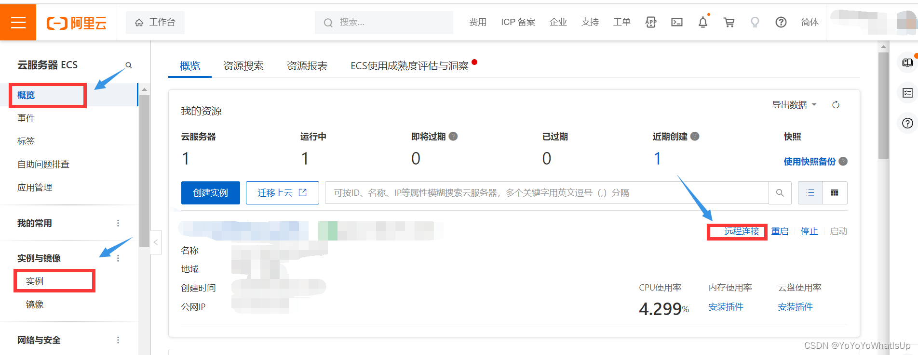Open the 支持 menu
The image size is (918, 355).
point(590,22)
